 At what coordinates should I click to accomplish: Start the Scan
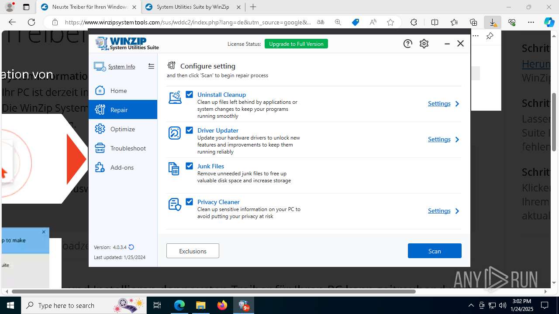(x=435, y=251)
